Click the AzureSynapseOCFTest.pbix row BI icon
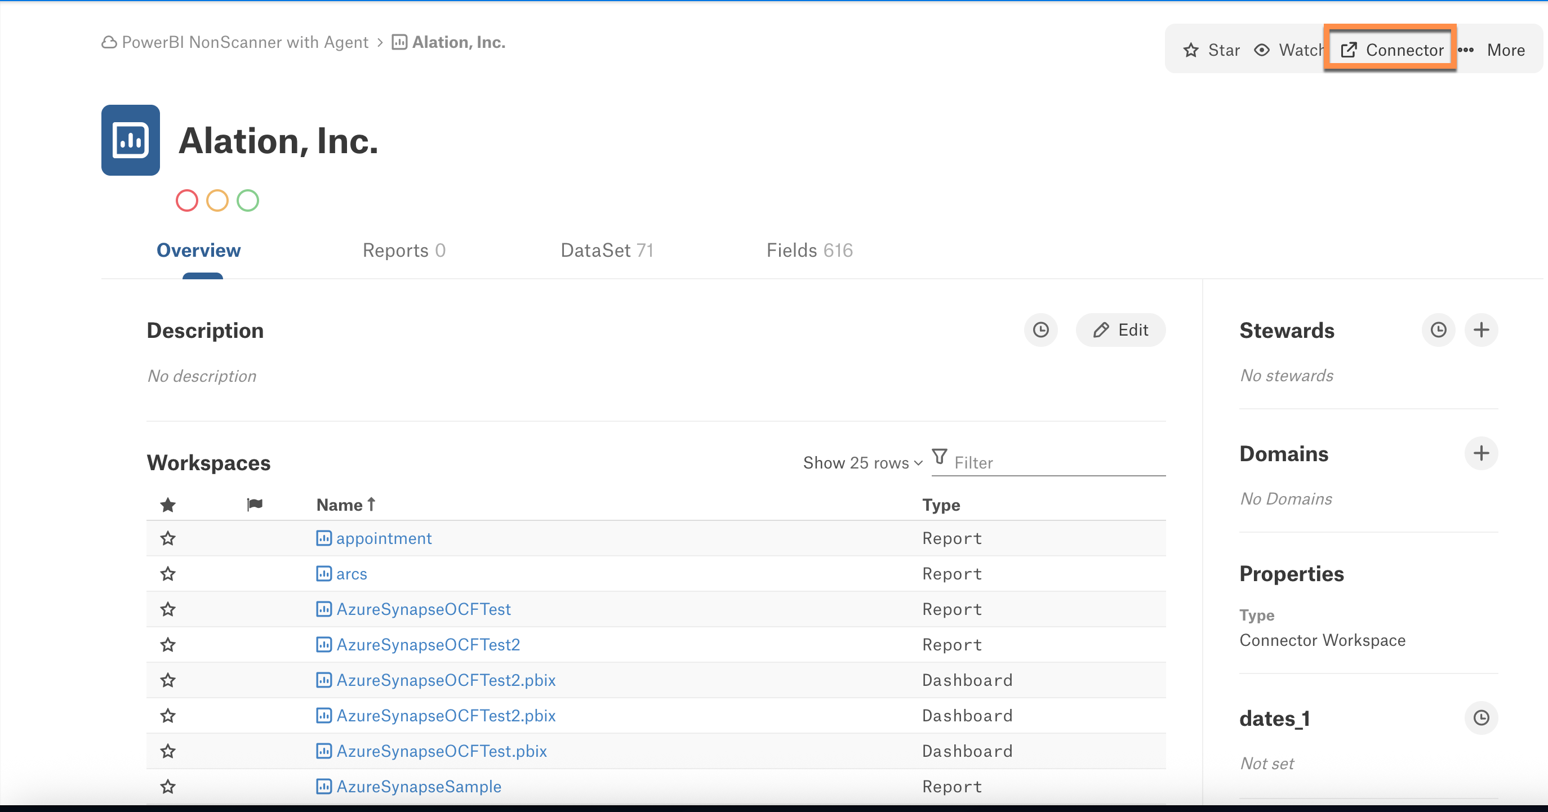The height and width of the screenshot is (812, 1548). (x=324, y=750)
